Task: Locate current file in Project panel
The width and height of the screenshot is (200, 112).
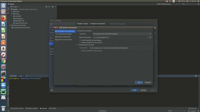Action: click(47, 7)
